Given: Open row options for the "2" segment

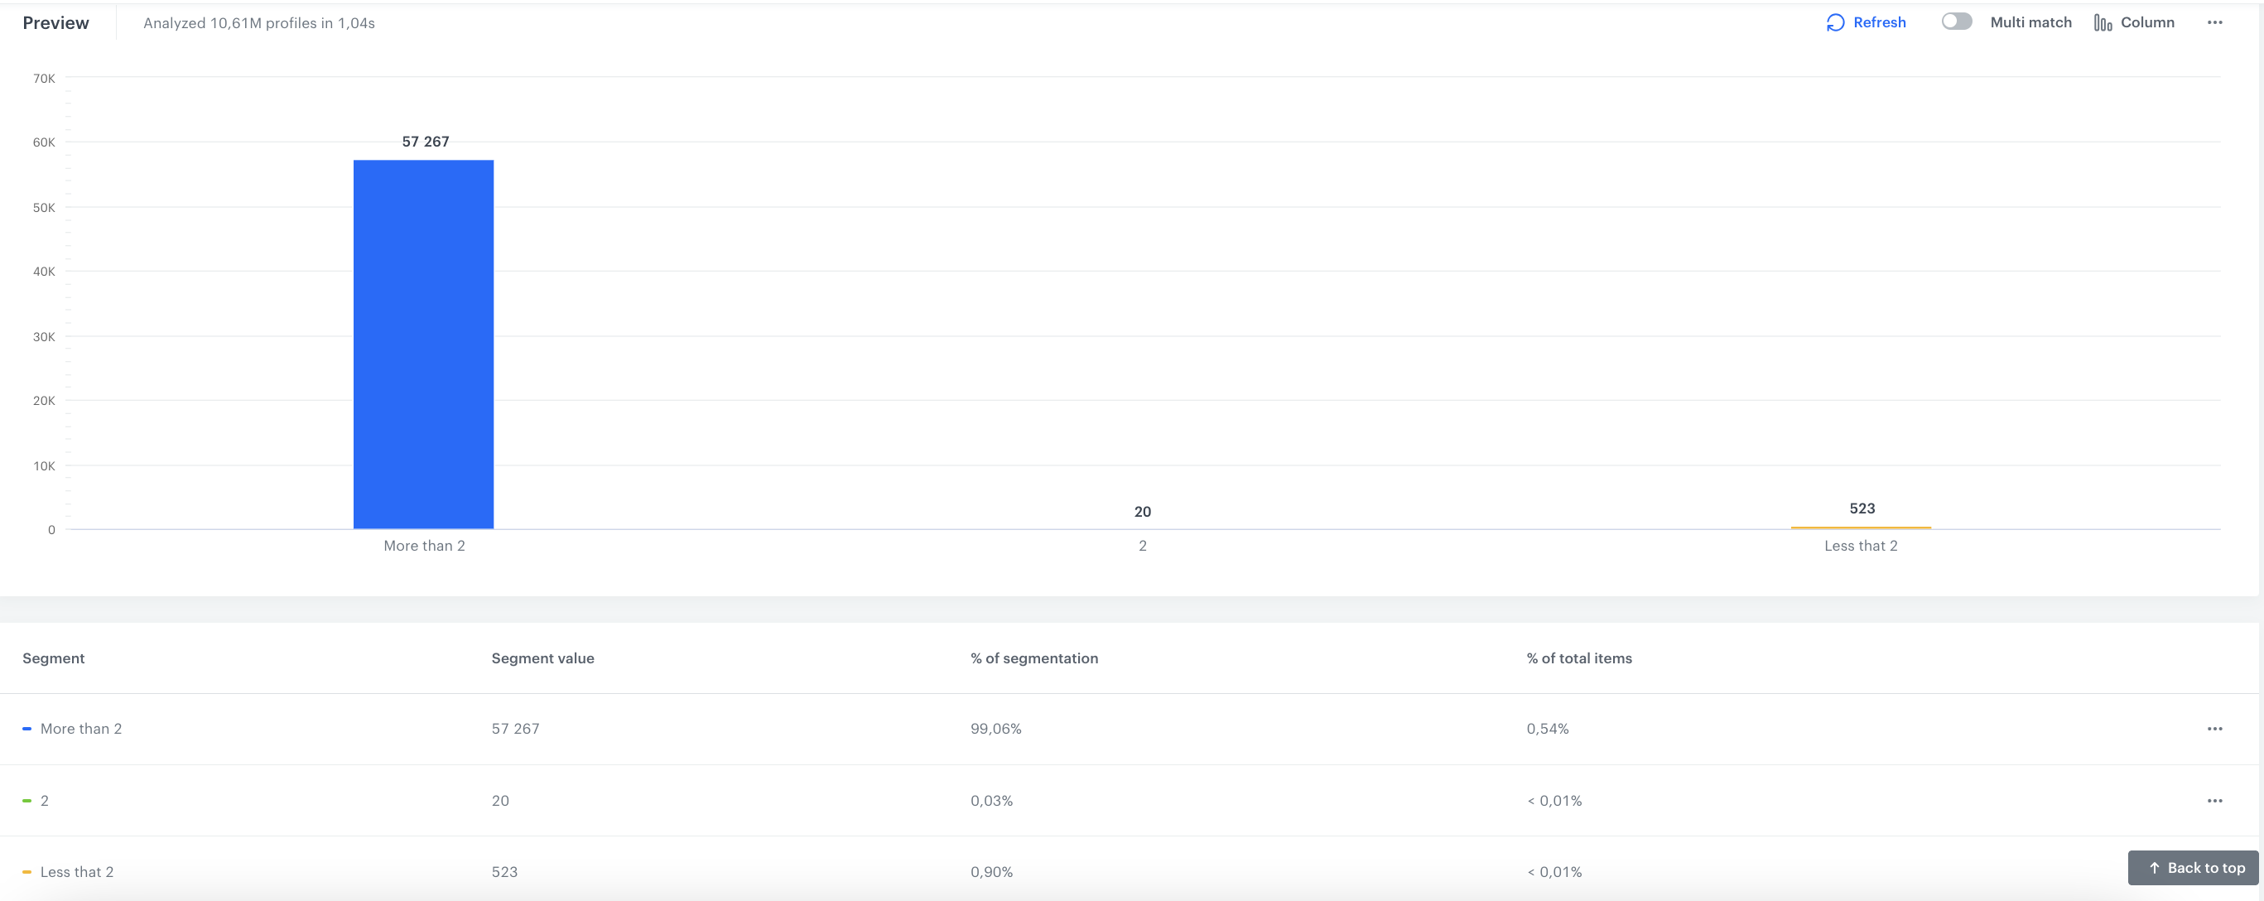Looking at the screenshot, I should coord(2216,800).
